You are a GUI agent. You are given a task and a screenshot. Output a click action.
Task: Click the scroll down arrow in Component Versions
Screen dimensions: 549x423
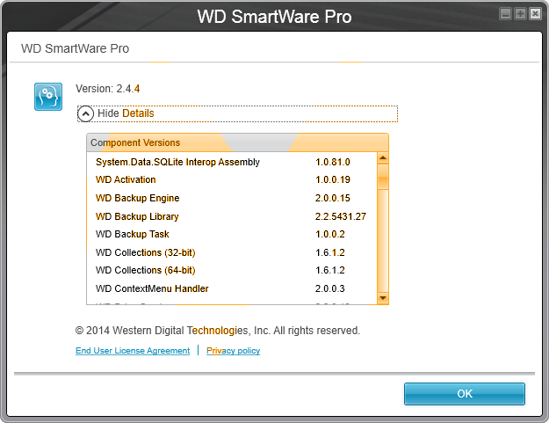click(x=383, y=298)
